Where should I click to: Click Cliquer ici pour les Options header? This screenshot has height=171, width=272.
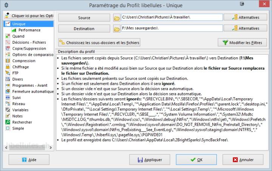29,15
